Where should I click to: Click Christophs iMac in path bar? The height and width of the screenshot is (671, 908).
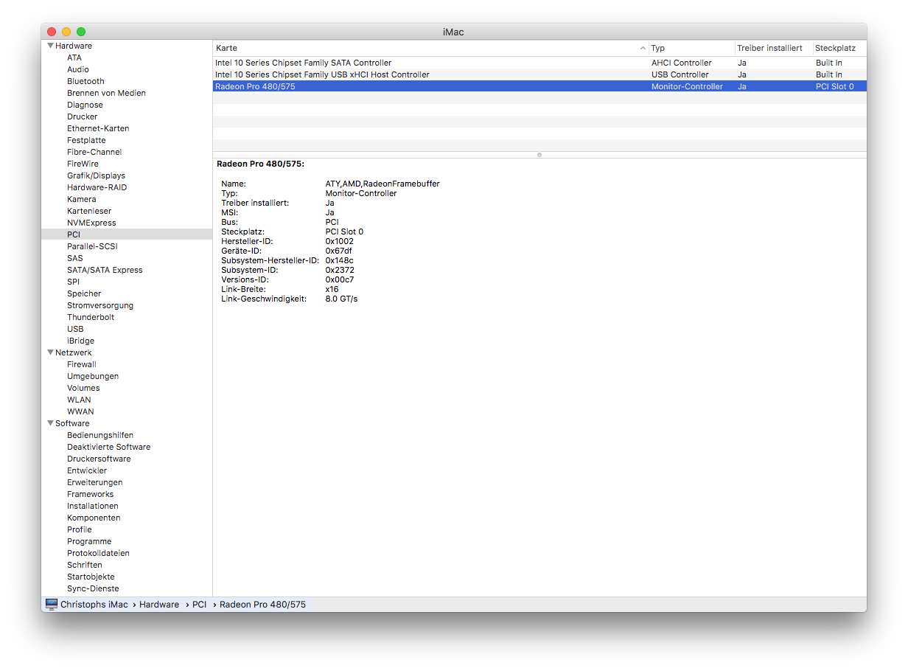94,605
